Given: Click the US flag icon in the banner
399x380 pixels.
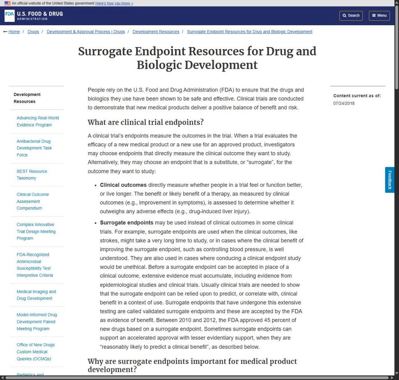Looking at the screenshot, I should click(x=7, y=3).
